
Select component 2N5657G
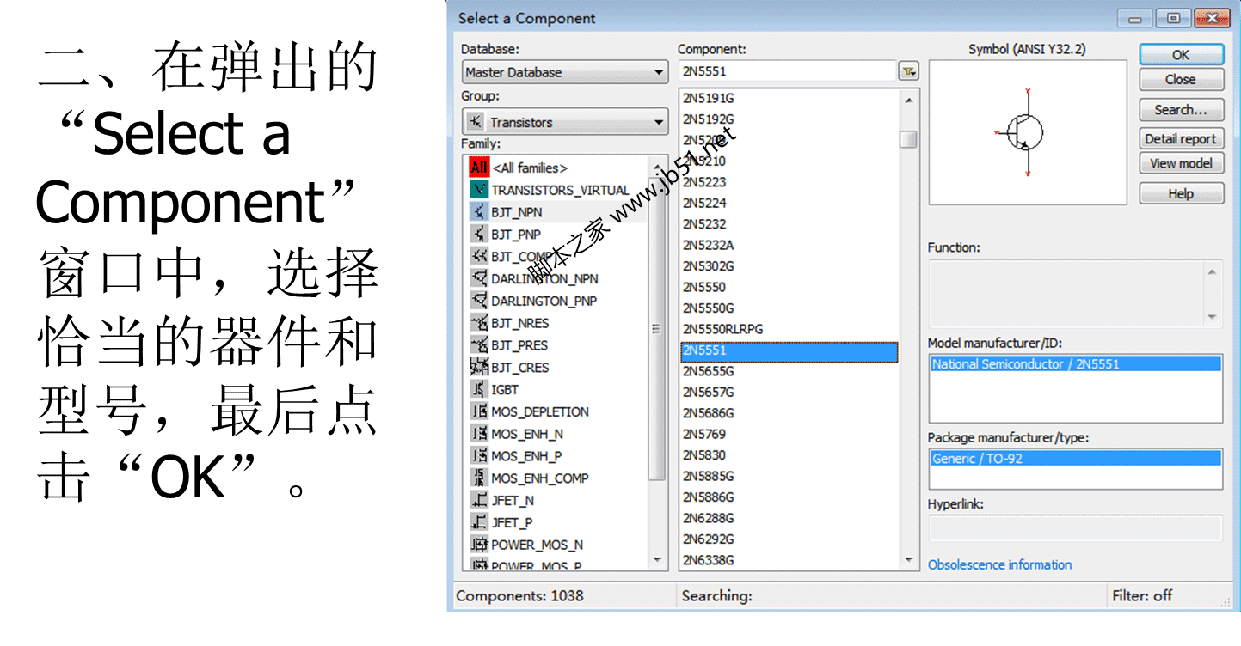click(x=709, y=392)
